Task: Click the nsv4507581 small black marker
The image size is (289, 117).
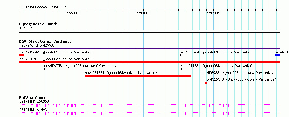Action: 45,69
